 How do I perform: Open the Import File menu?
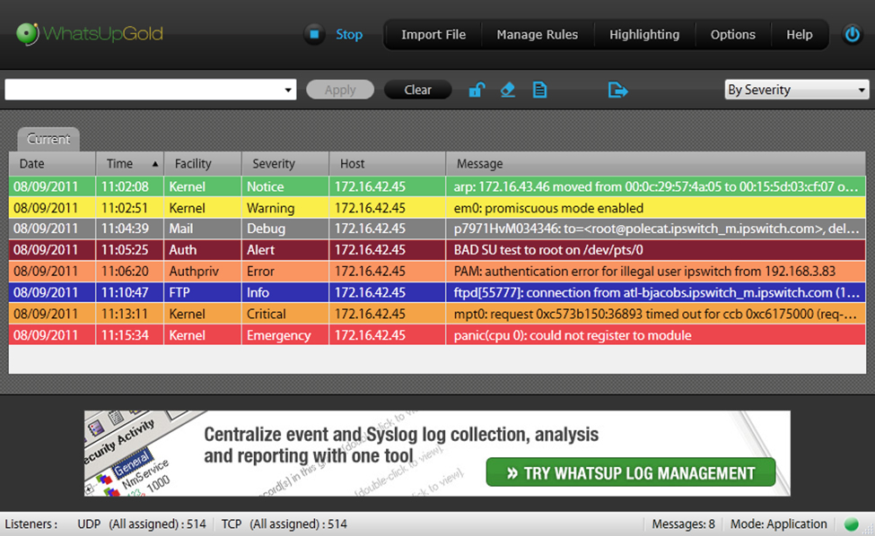pyautogui.click(x=433, y=35)
